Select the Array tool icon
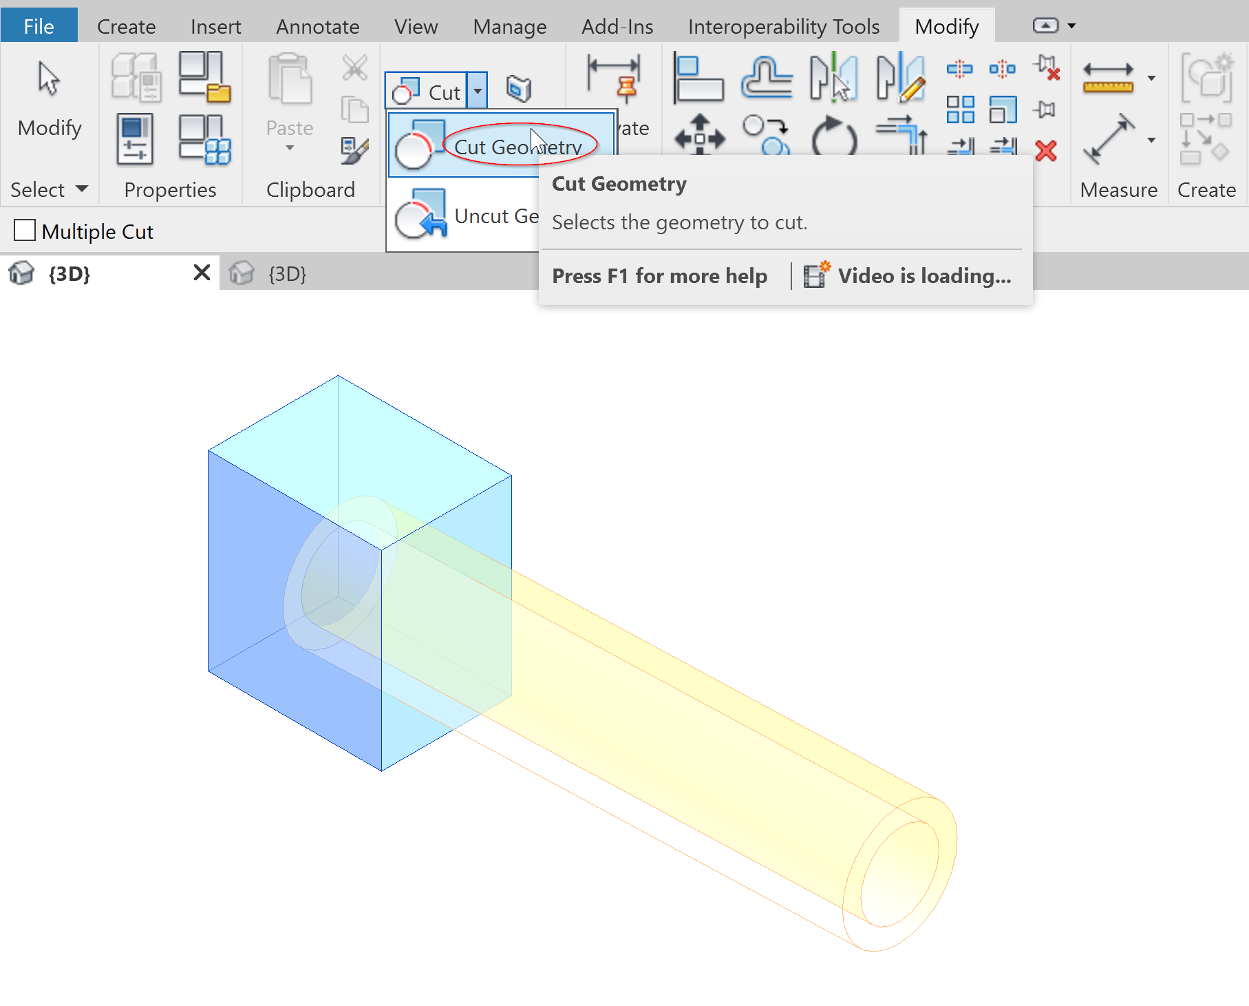The width and height of the screenshot is (1249, 1006). (961, 109)
